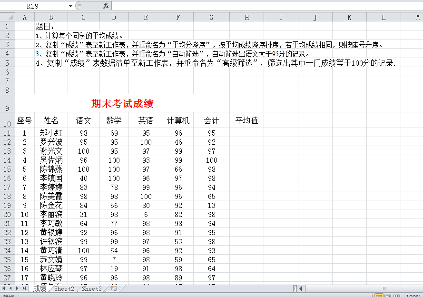Select column J header
This screenshot has width=423, height=297.
(315, 17)
